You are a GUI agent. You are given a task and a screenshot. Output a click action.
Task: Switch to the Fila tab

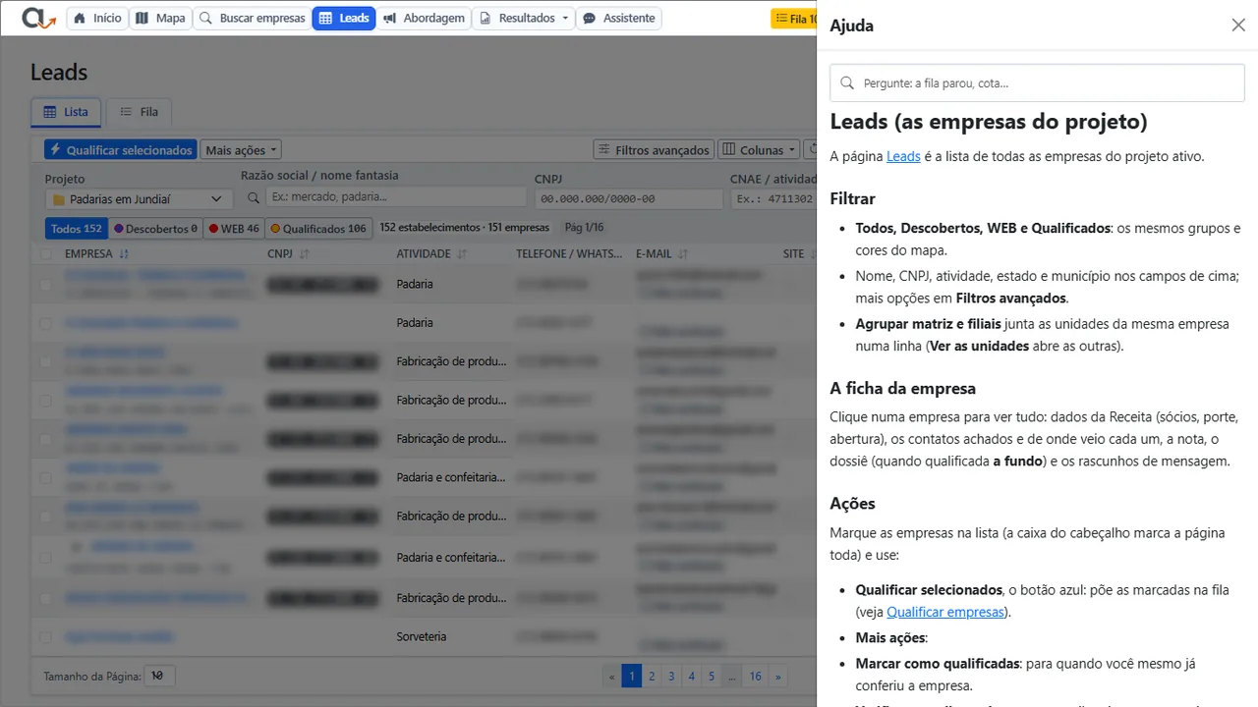139,112
